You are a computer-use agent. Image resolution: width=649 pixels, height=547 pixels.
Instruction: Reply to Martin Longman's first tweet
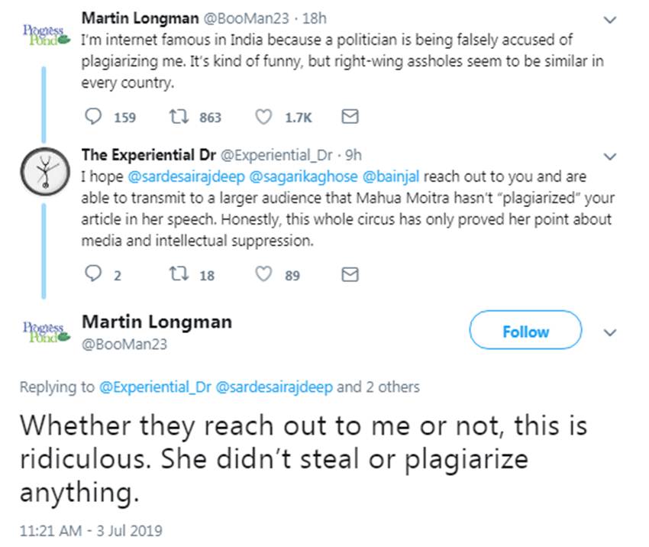(93, 117)
